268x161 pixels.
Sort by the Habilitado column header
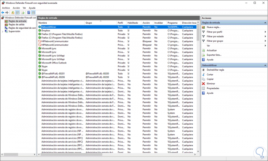tap(134, 23)
